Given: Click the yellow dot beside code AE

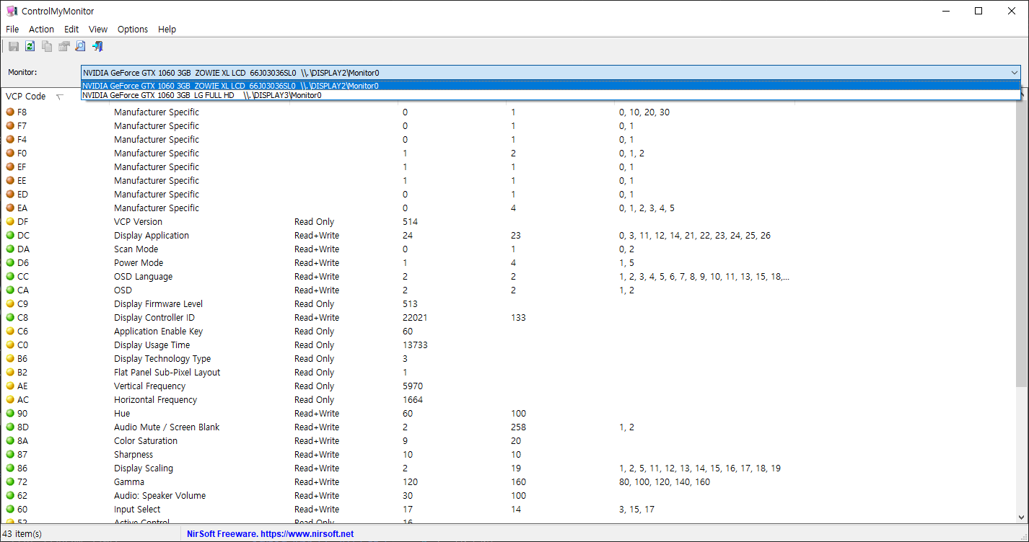Looking at the screenshot, I should pos(10,386).
